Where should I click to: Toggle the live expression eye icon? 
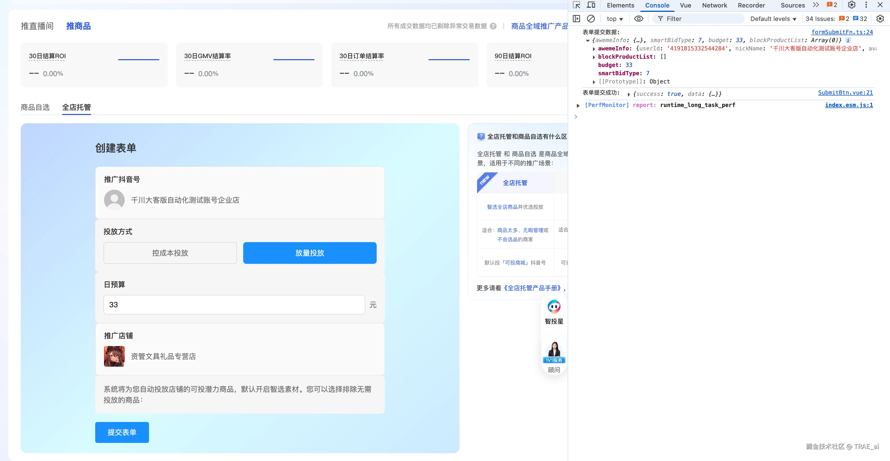coord(639,19)
